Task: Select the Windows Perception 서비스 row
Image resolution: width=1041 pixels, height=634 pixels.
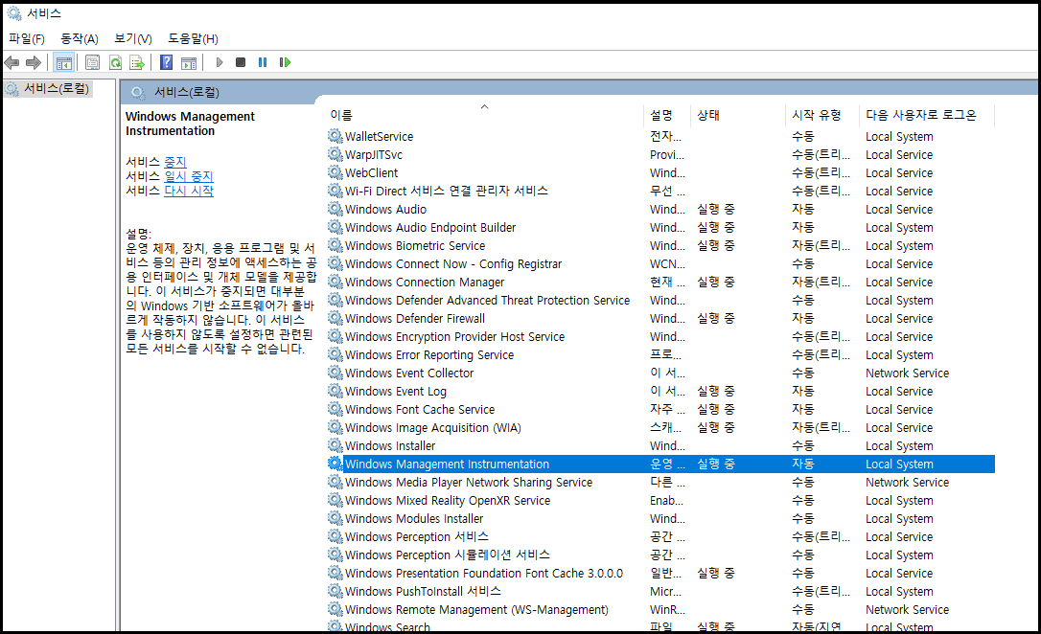Action: (660, 536)
